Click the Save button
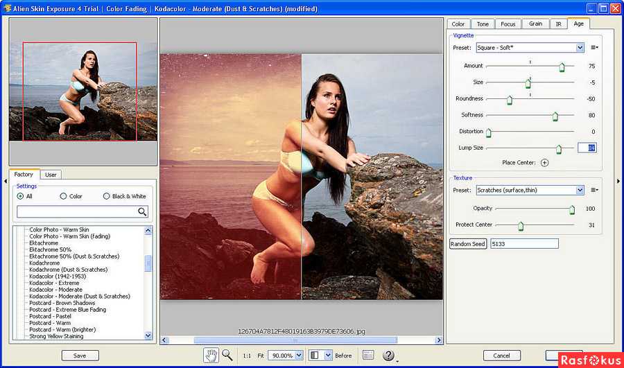This screenshot has width=624, height=368. (80, 356)
